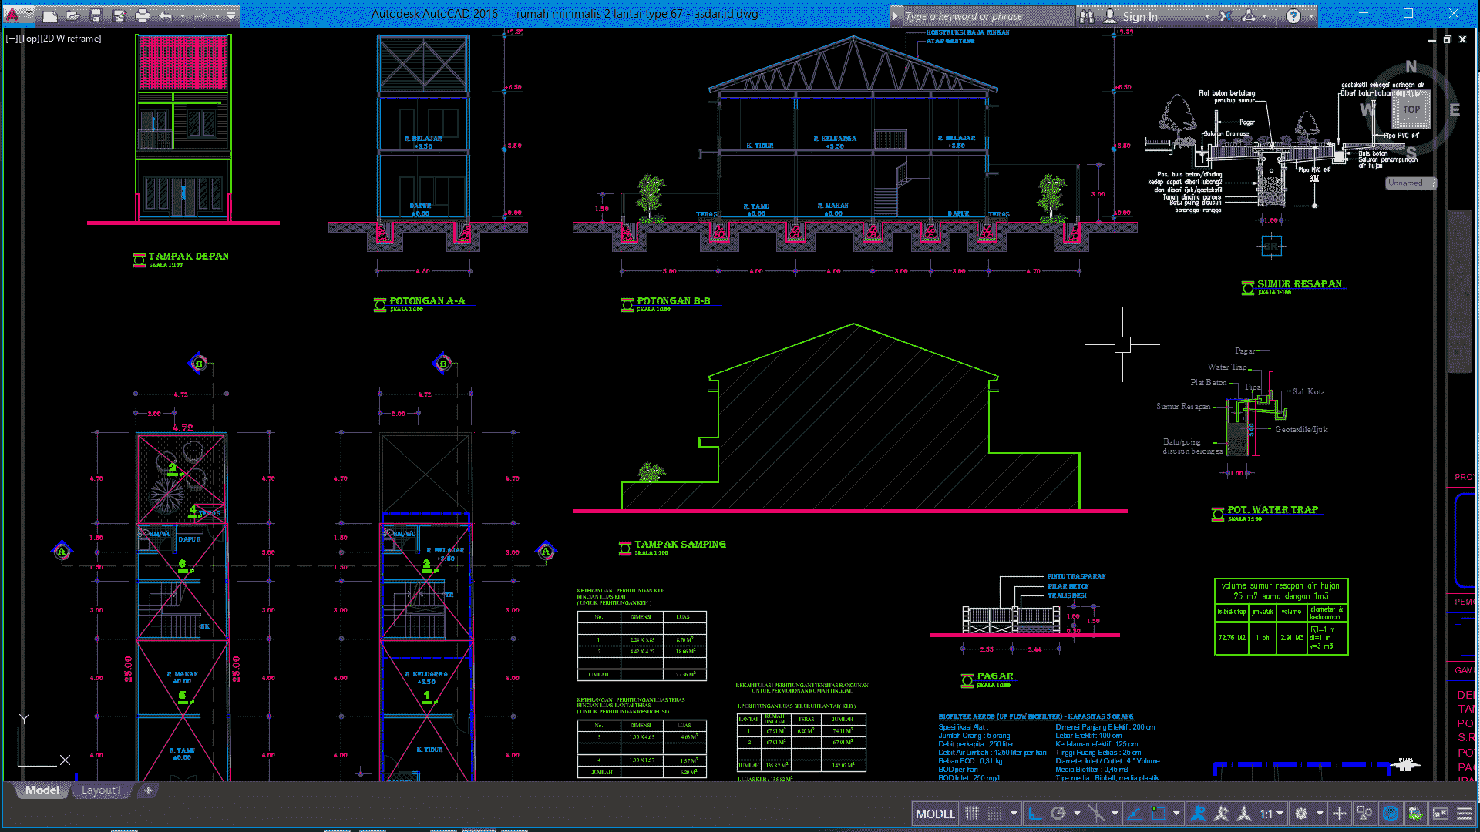
Task: Toggle snap mode
Action: tap(995, 814)
